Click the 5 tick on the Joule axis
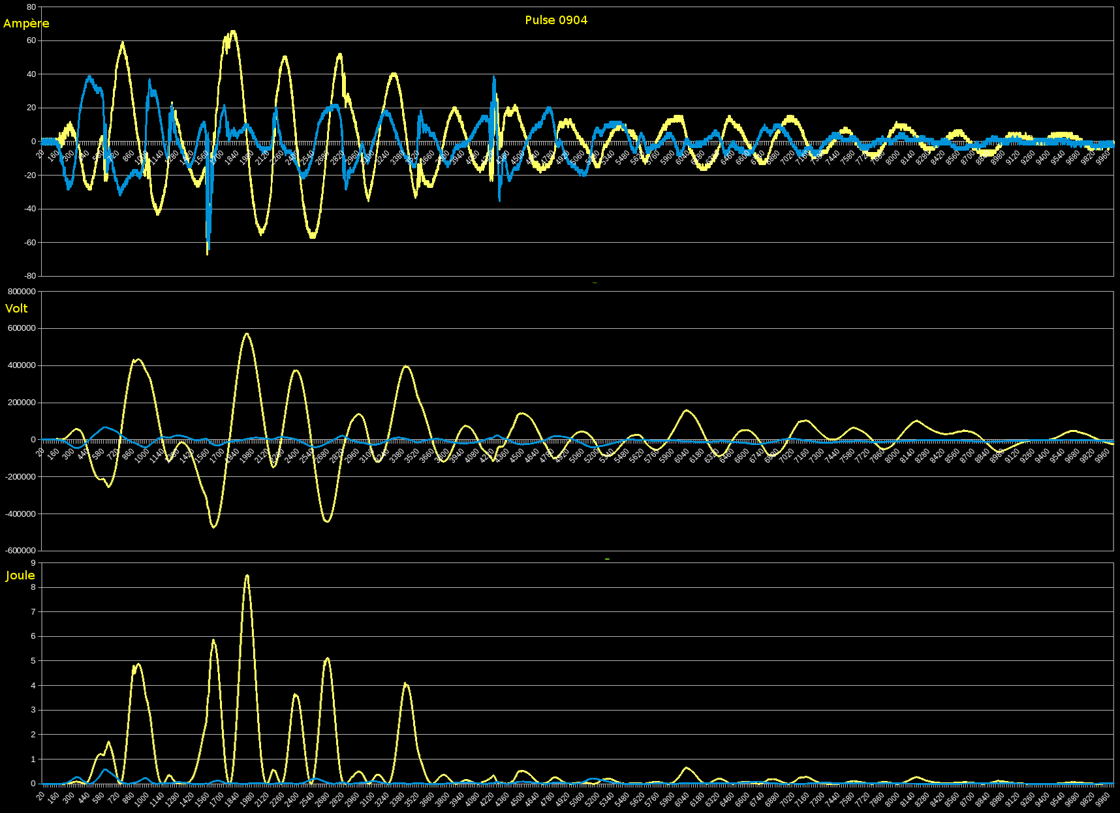This screenshot has width=1120, height=813. tap(33, 661)
